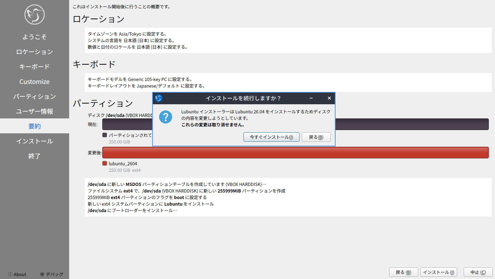Click the Generic 105-key PC keyboard model line
This screenshot has height=279, width=495.
[140, 80]
